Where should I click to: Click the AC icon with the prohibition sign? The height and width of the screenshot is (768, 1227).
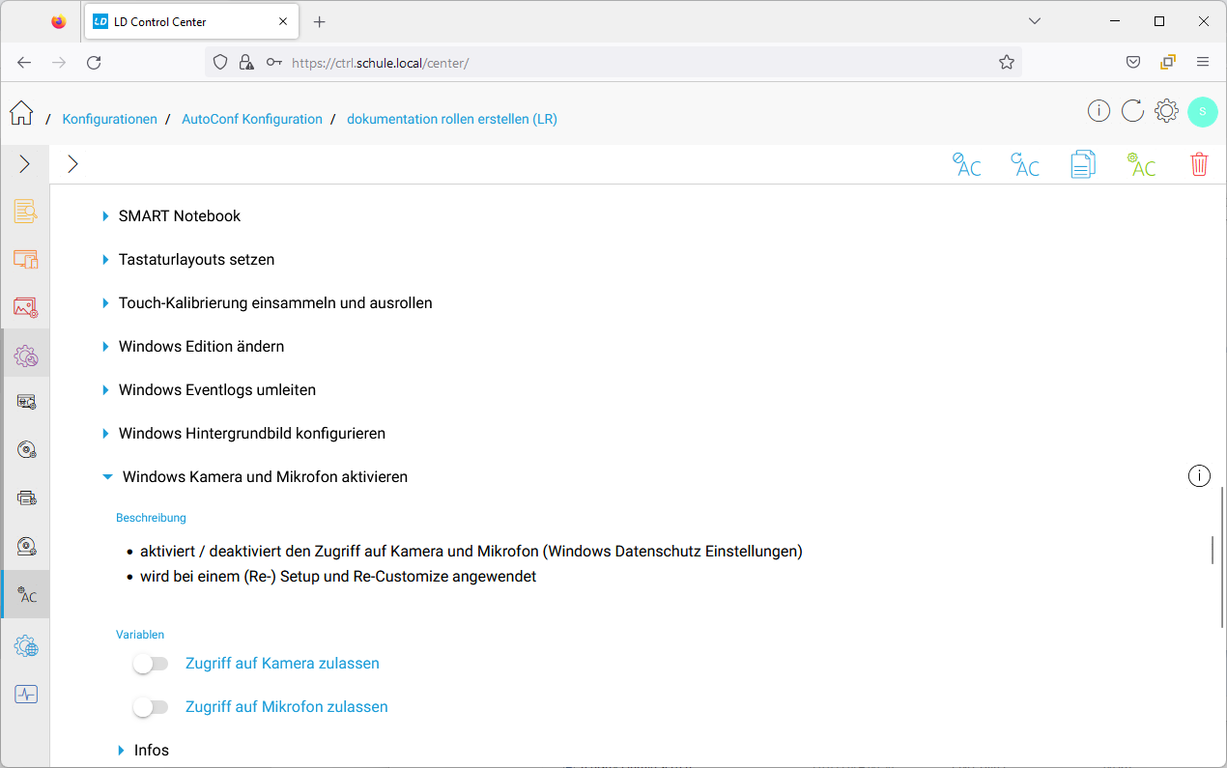pyautogui.click(x=966, y=164)
